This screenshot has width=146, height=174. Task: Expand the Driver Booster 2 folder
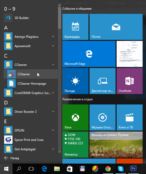tap(53, 111)
